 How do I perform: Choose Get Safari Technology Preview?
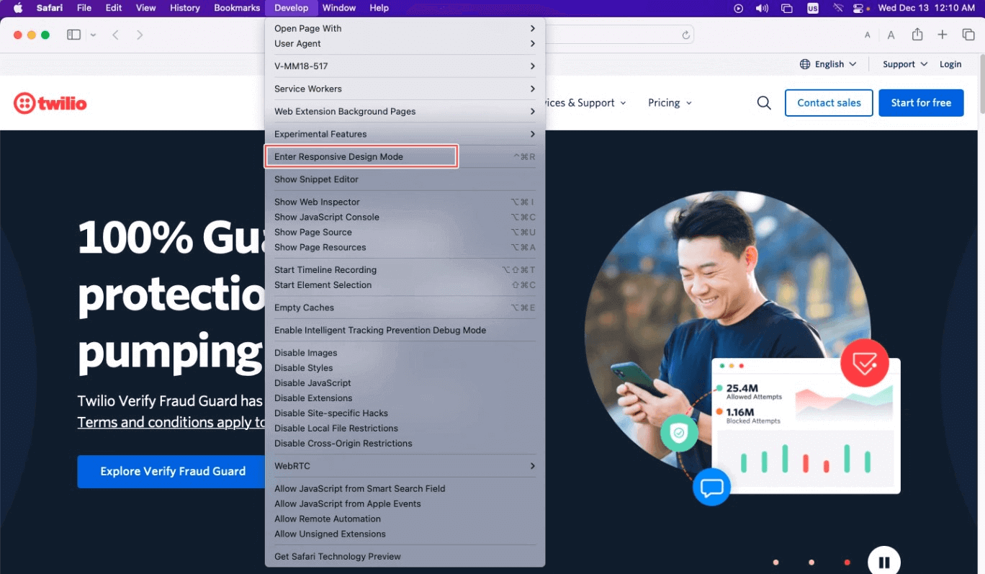tap(405, 556)
